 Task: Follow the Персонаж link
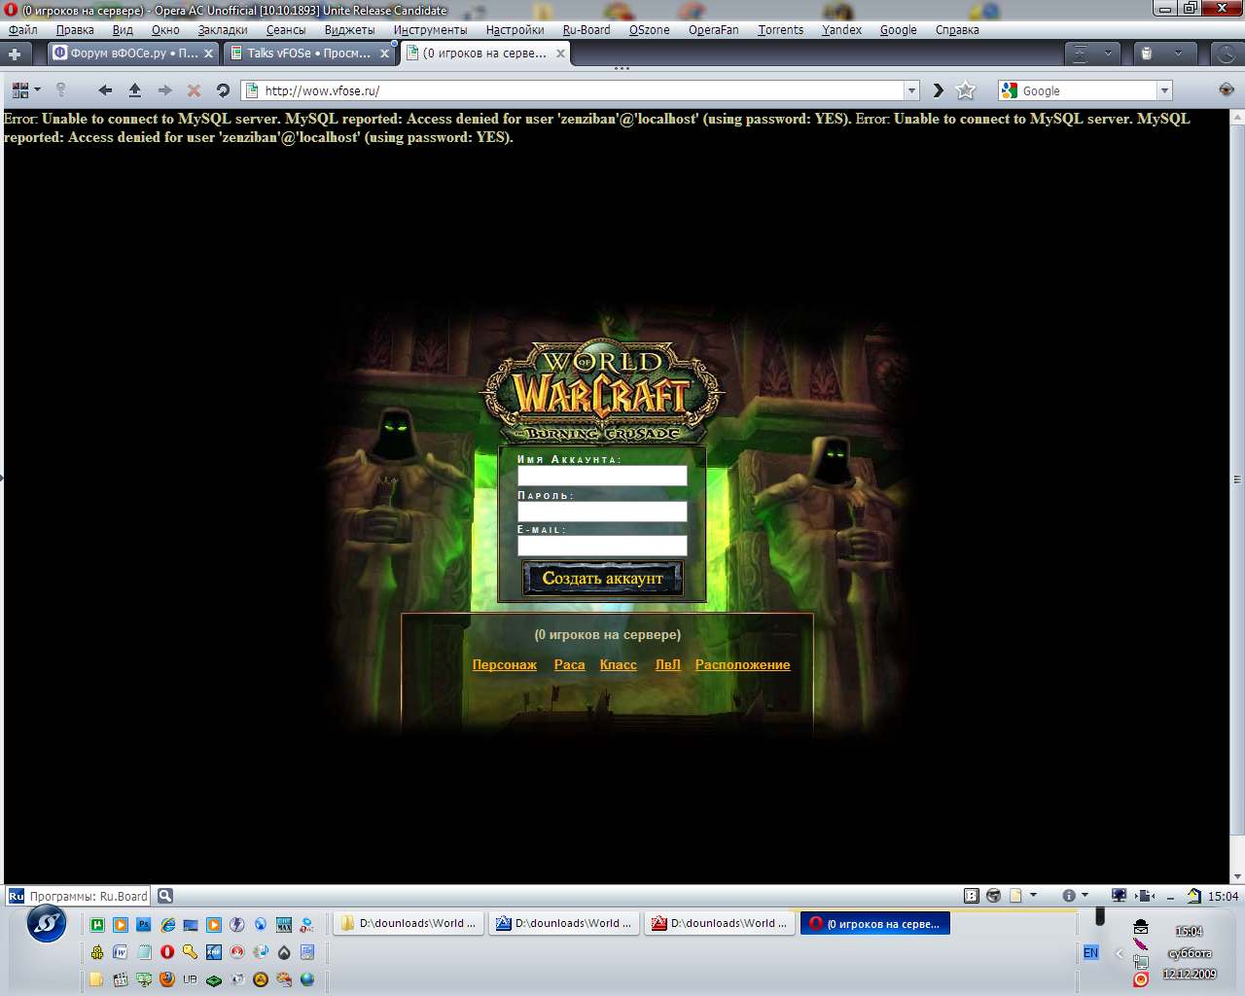[x=504, y=664]
